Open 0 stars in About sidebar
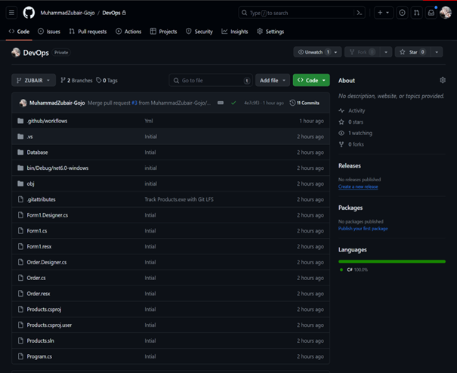The image size is (457, 373). [x=351, y=122]
